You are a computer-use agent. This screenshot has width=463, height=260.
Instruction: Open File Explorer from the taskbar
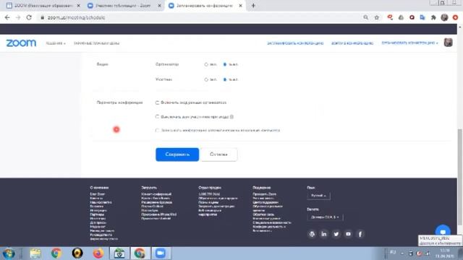point(35,253)
